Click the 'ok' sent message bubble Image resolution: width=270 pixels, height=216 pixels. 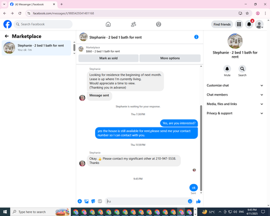tap(193, 188)
